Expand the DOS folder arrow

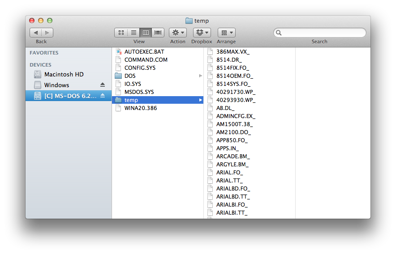tap(201, 76)
